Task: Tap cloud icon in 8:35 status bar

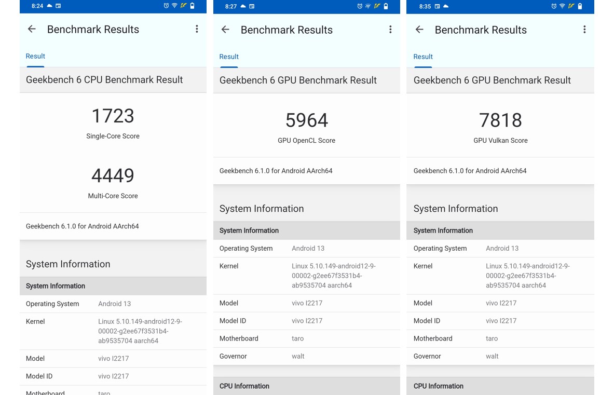Action: [446, 6]
